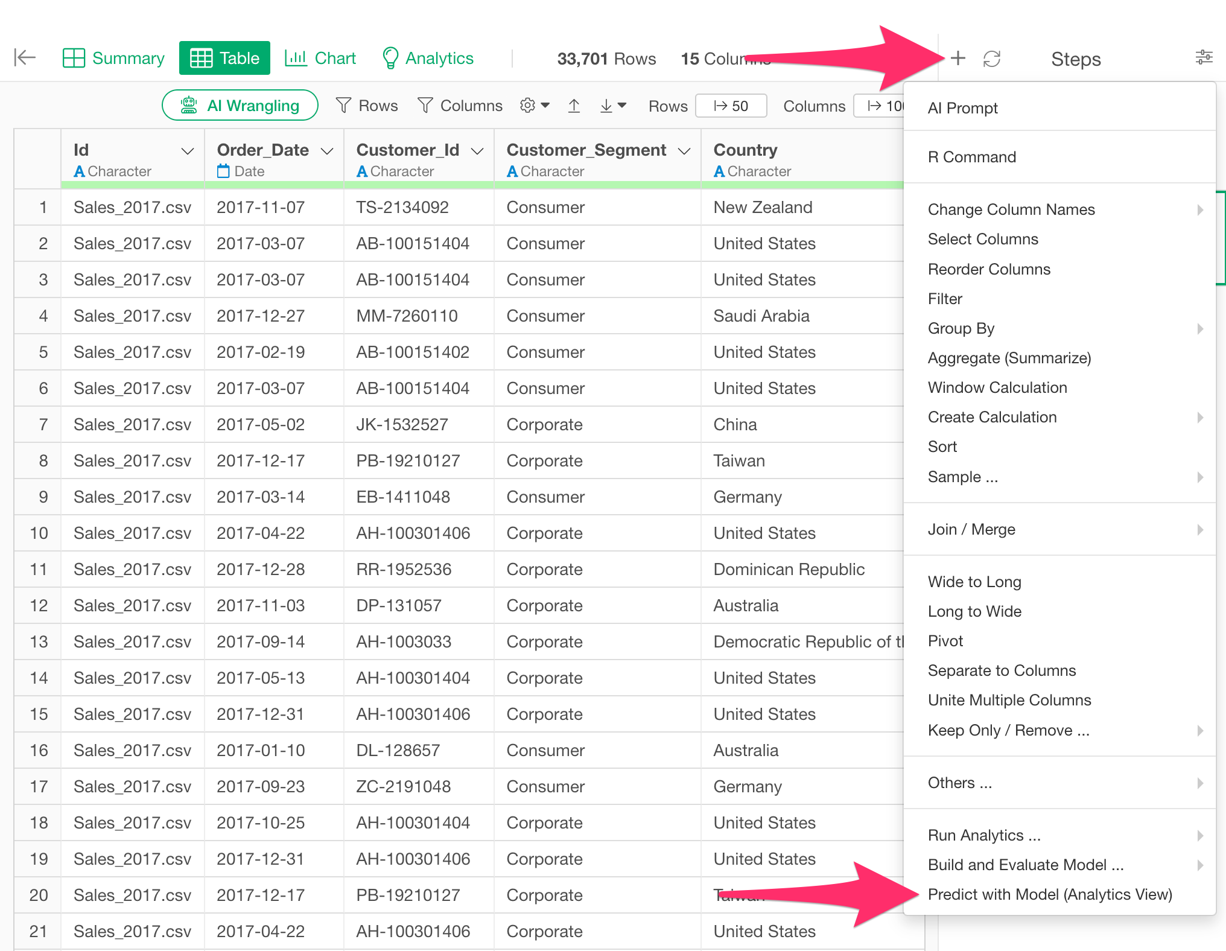Open the Rows filter
This screenshot has width=1226, height=951.
click(367, 106)
